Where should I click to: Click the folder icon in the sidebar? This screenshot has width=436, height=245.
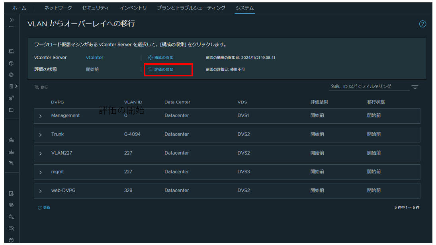(x=11, y=110)
